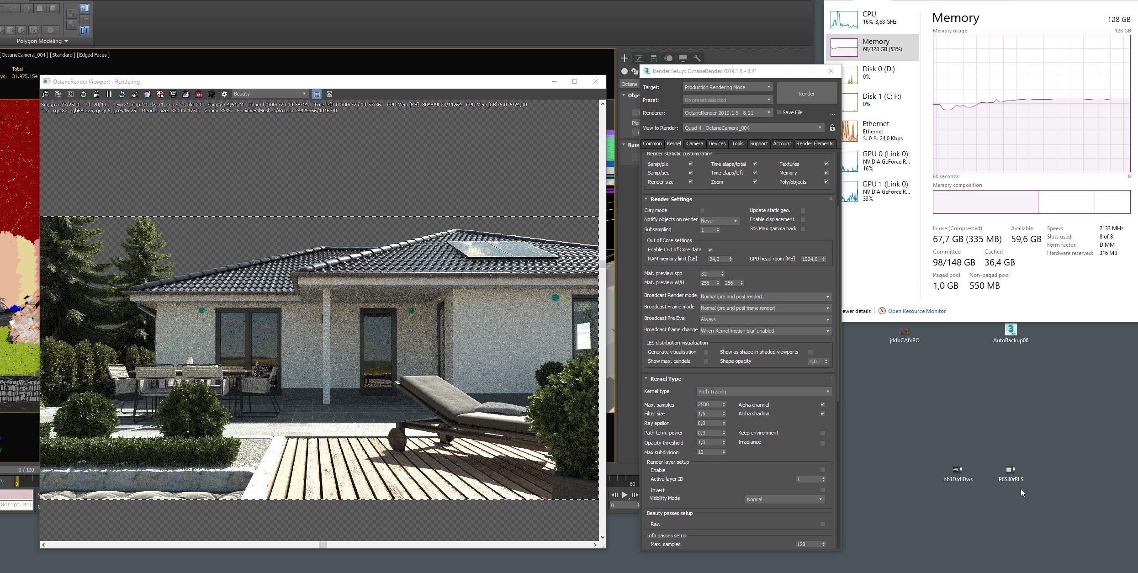1138x573 pixels.
Task: Open Resource Monitor link
Action: tap(916, 311)
